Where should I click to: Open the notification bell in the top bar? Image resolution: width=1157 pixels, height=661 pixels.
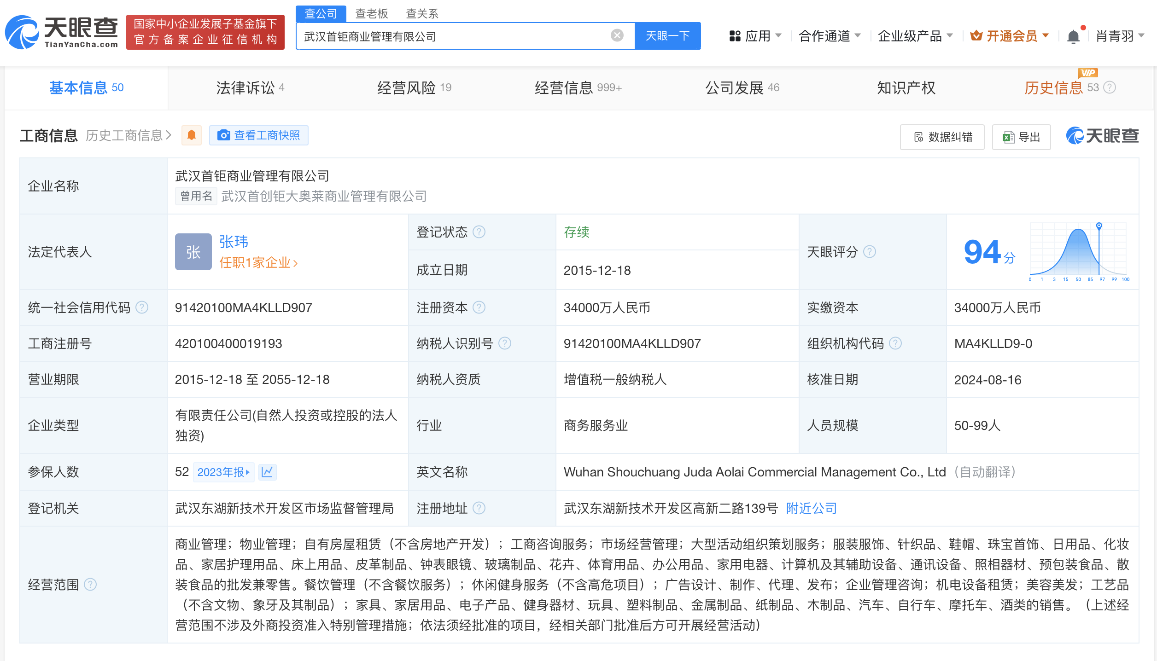point(1073,36)
